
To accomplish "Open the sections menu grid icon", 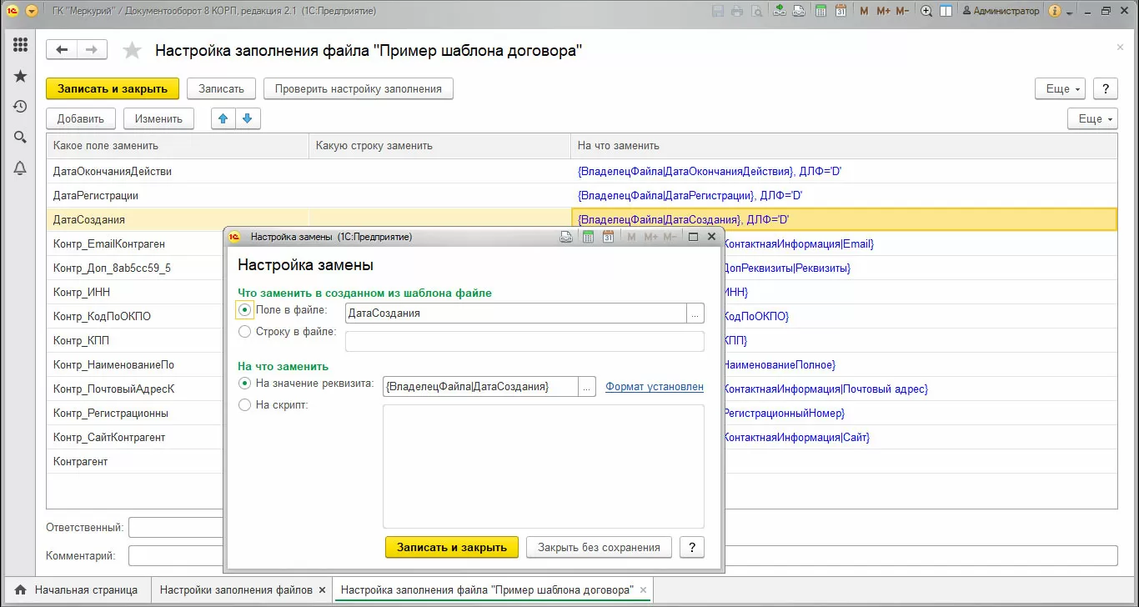I will coord(20,45).
